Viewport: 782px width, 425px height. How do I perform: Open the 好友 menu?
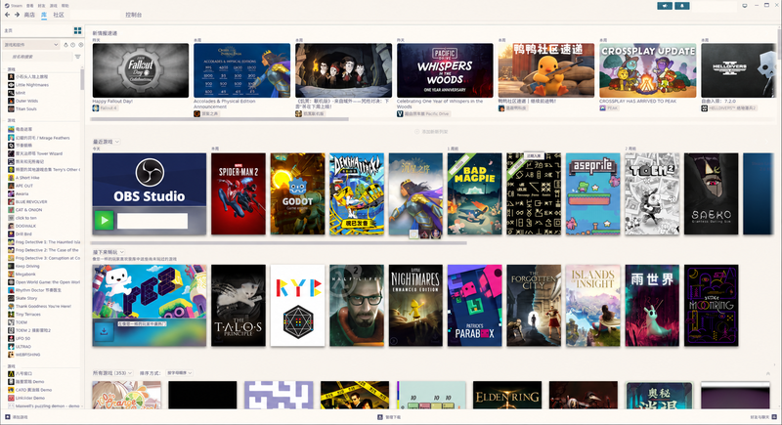tap(41, 6)
